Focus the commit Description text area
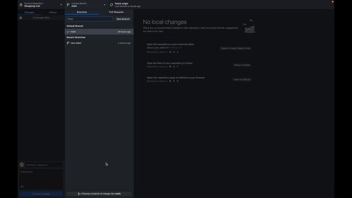Viewport: 352px width, 198px height. click(41, 177)
